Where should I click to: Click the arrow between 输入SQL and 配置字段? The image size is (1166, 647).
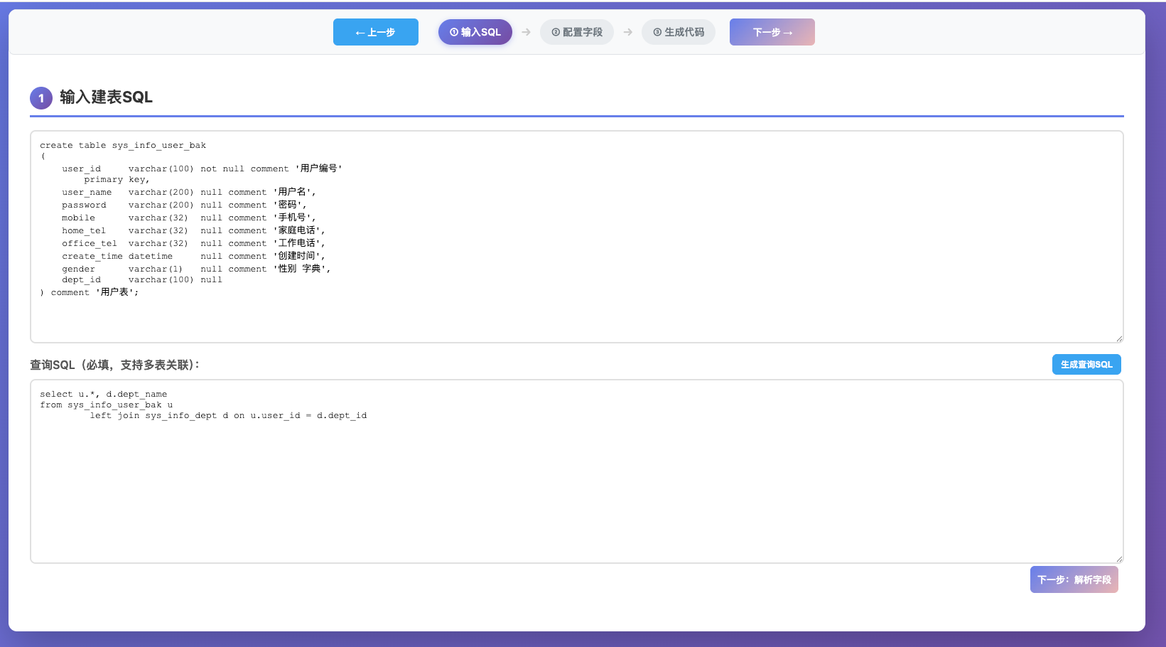pos(526,31)
